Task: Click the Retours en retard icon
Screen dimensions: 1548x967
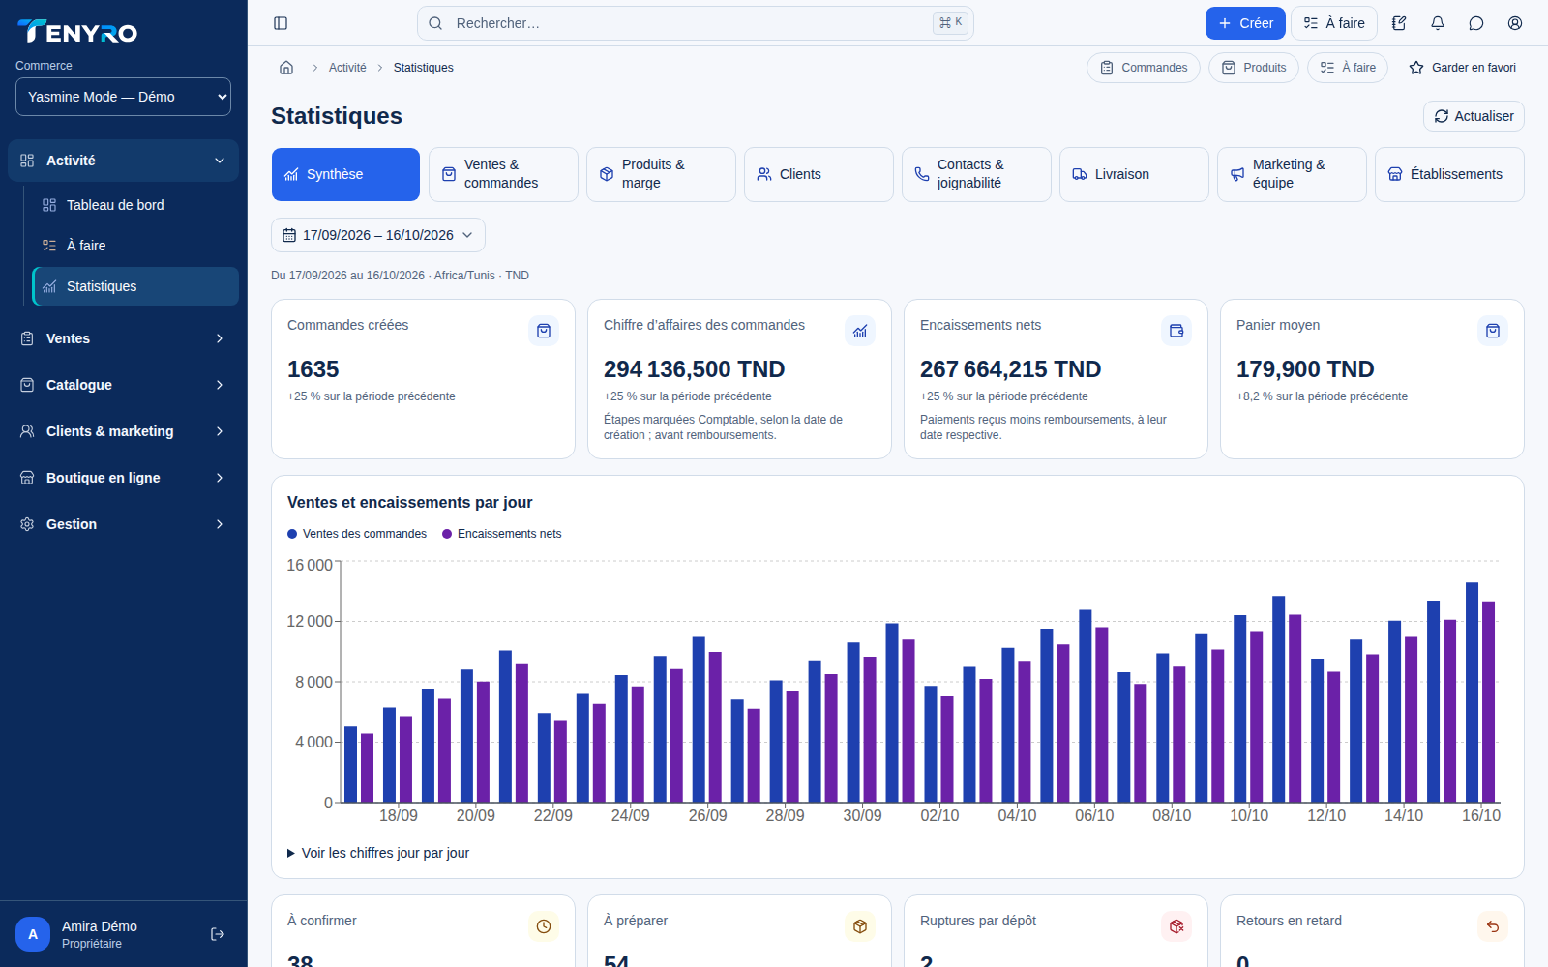Action: (x=1493, y=926)
